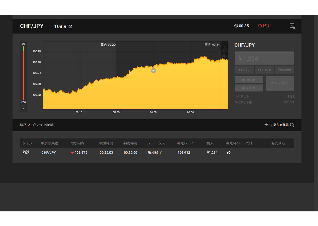Click the タイプ column header

pyautogui.click(x=27, y=143)
